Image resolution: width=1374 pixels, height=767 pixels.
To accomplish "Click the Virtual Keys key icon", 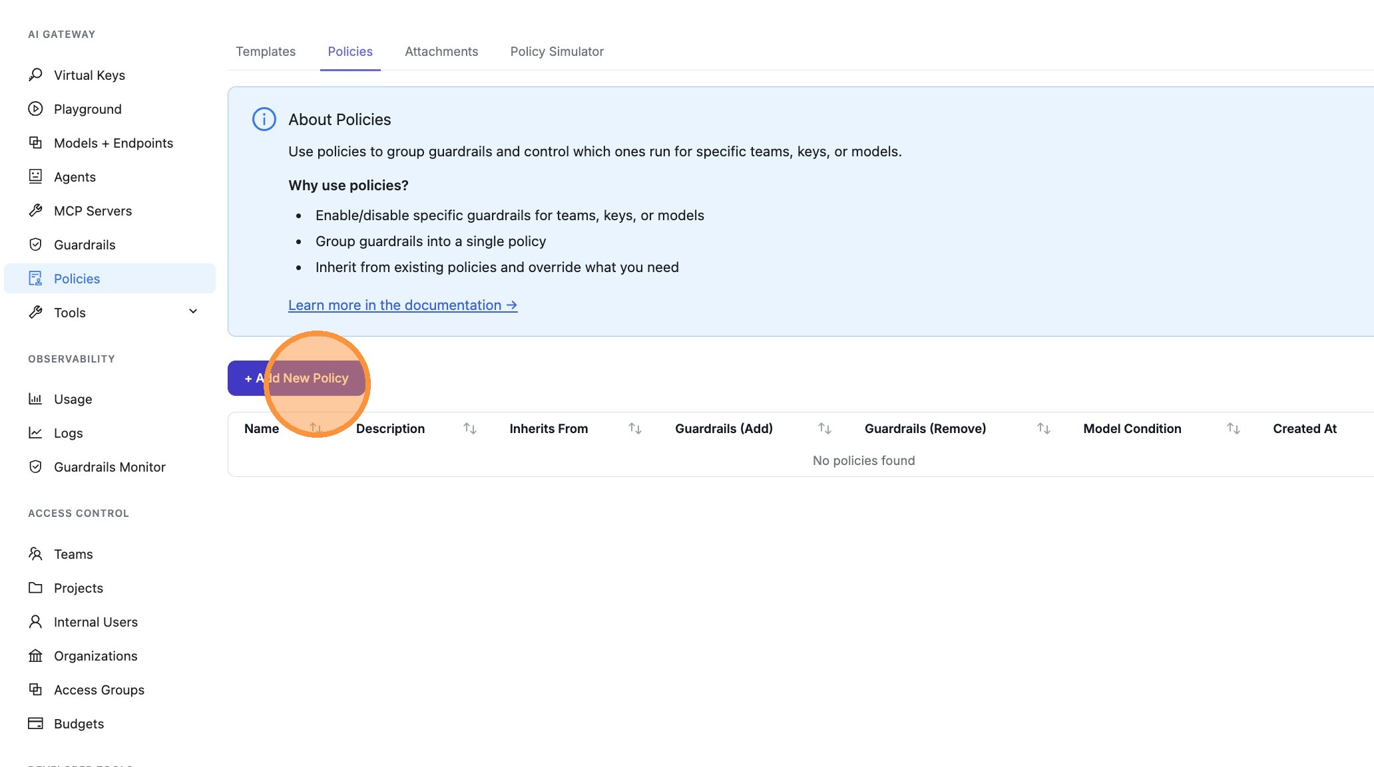I will (35, 75).
